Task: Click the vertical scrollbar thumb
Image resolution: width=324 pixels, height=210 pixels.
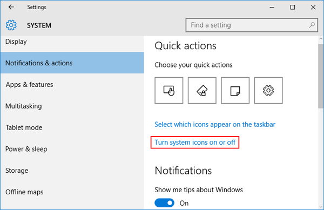Action: (x=321, y=76)
